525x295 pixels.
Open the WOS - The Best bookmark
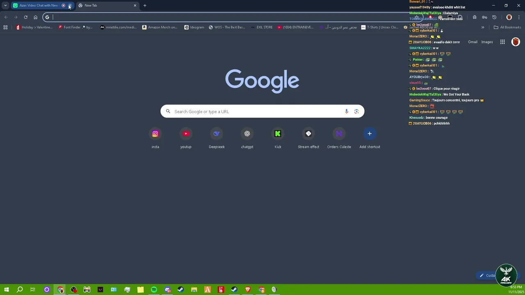click(227, 27)
